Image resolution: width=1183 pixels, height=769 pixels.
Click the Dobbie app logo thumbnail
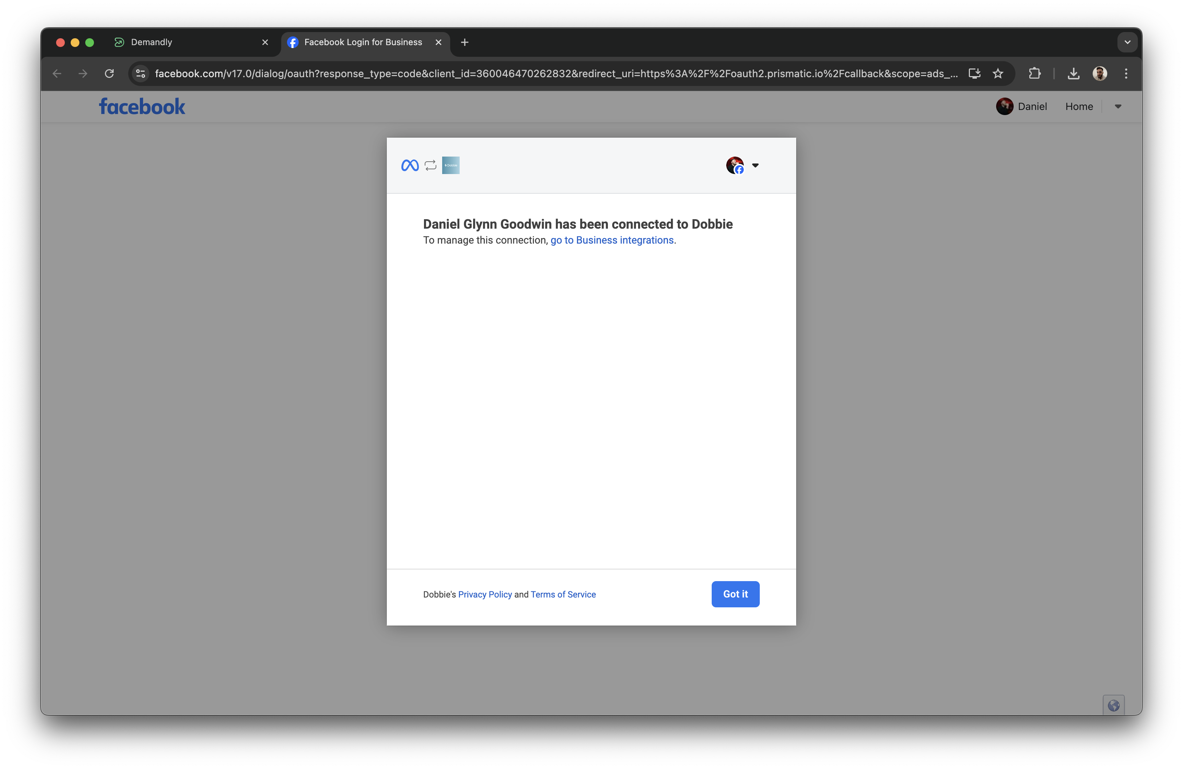click(450, 165)
